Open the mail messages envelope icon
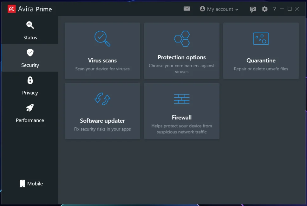 pos(187,9)
